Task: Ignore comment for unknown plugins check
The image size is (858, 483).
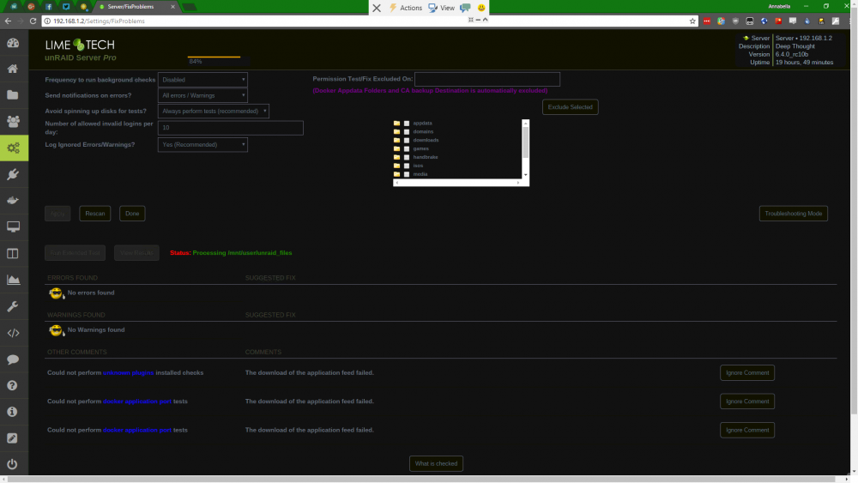Action: [747, 372]
